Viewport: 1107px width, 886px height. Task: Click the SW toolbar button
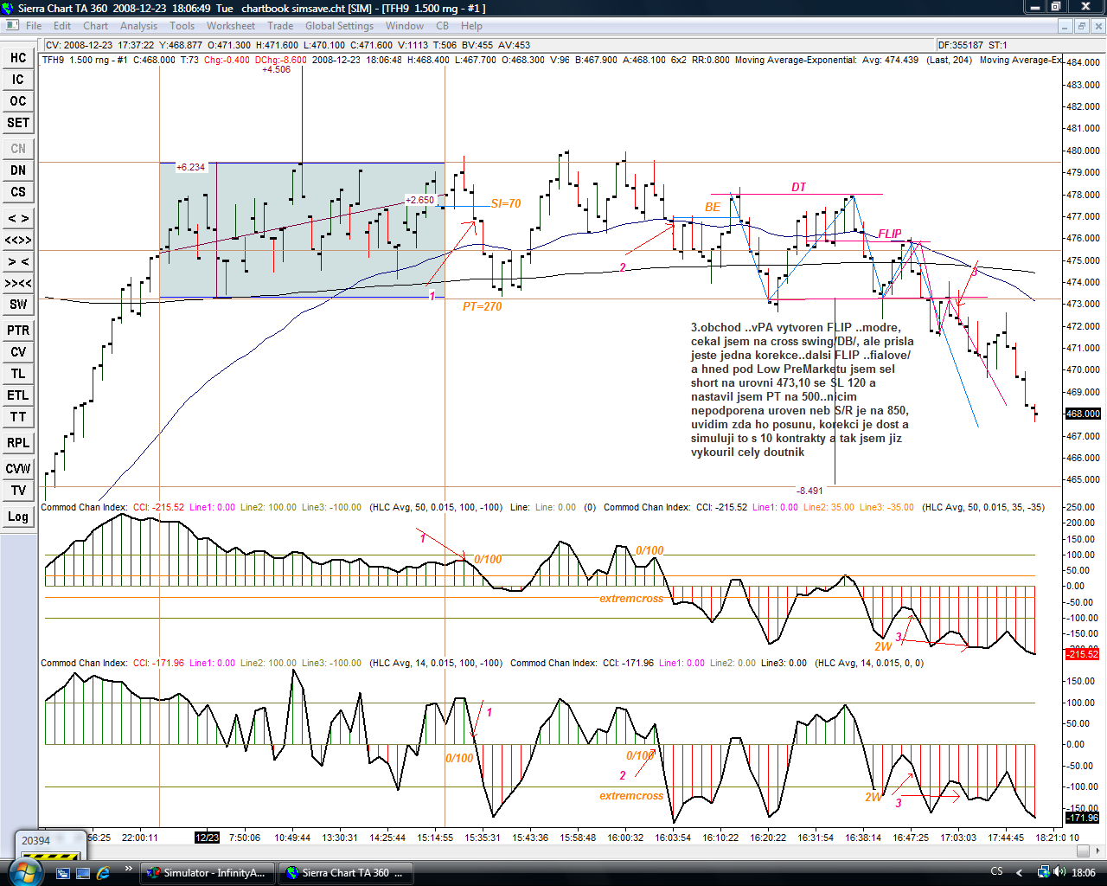(18, 305)
